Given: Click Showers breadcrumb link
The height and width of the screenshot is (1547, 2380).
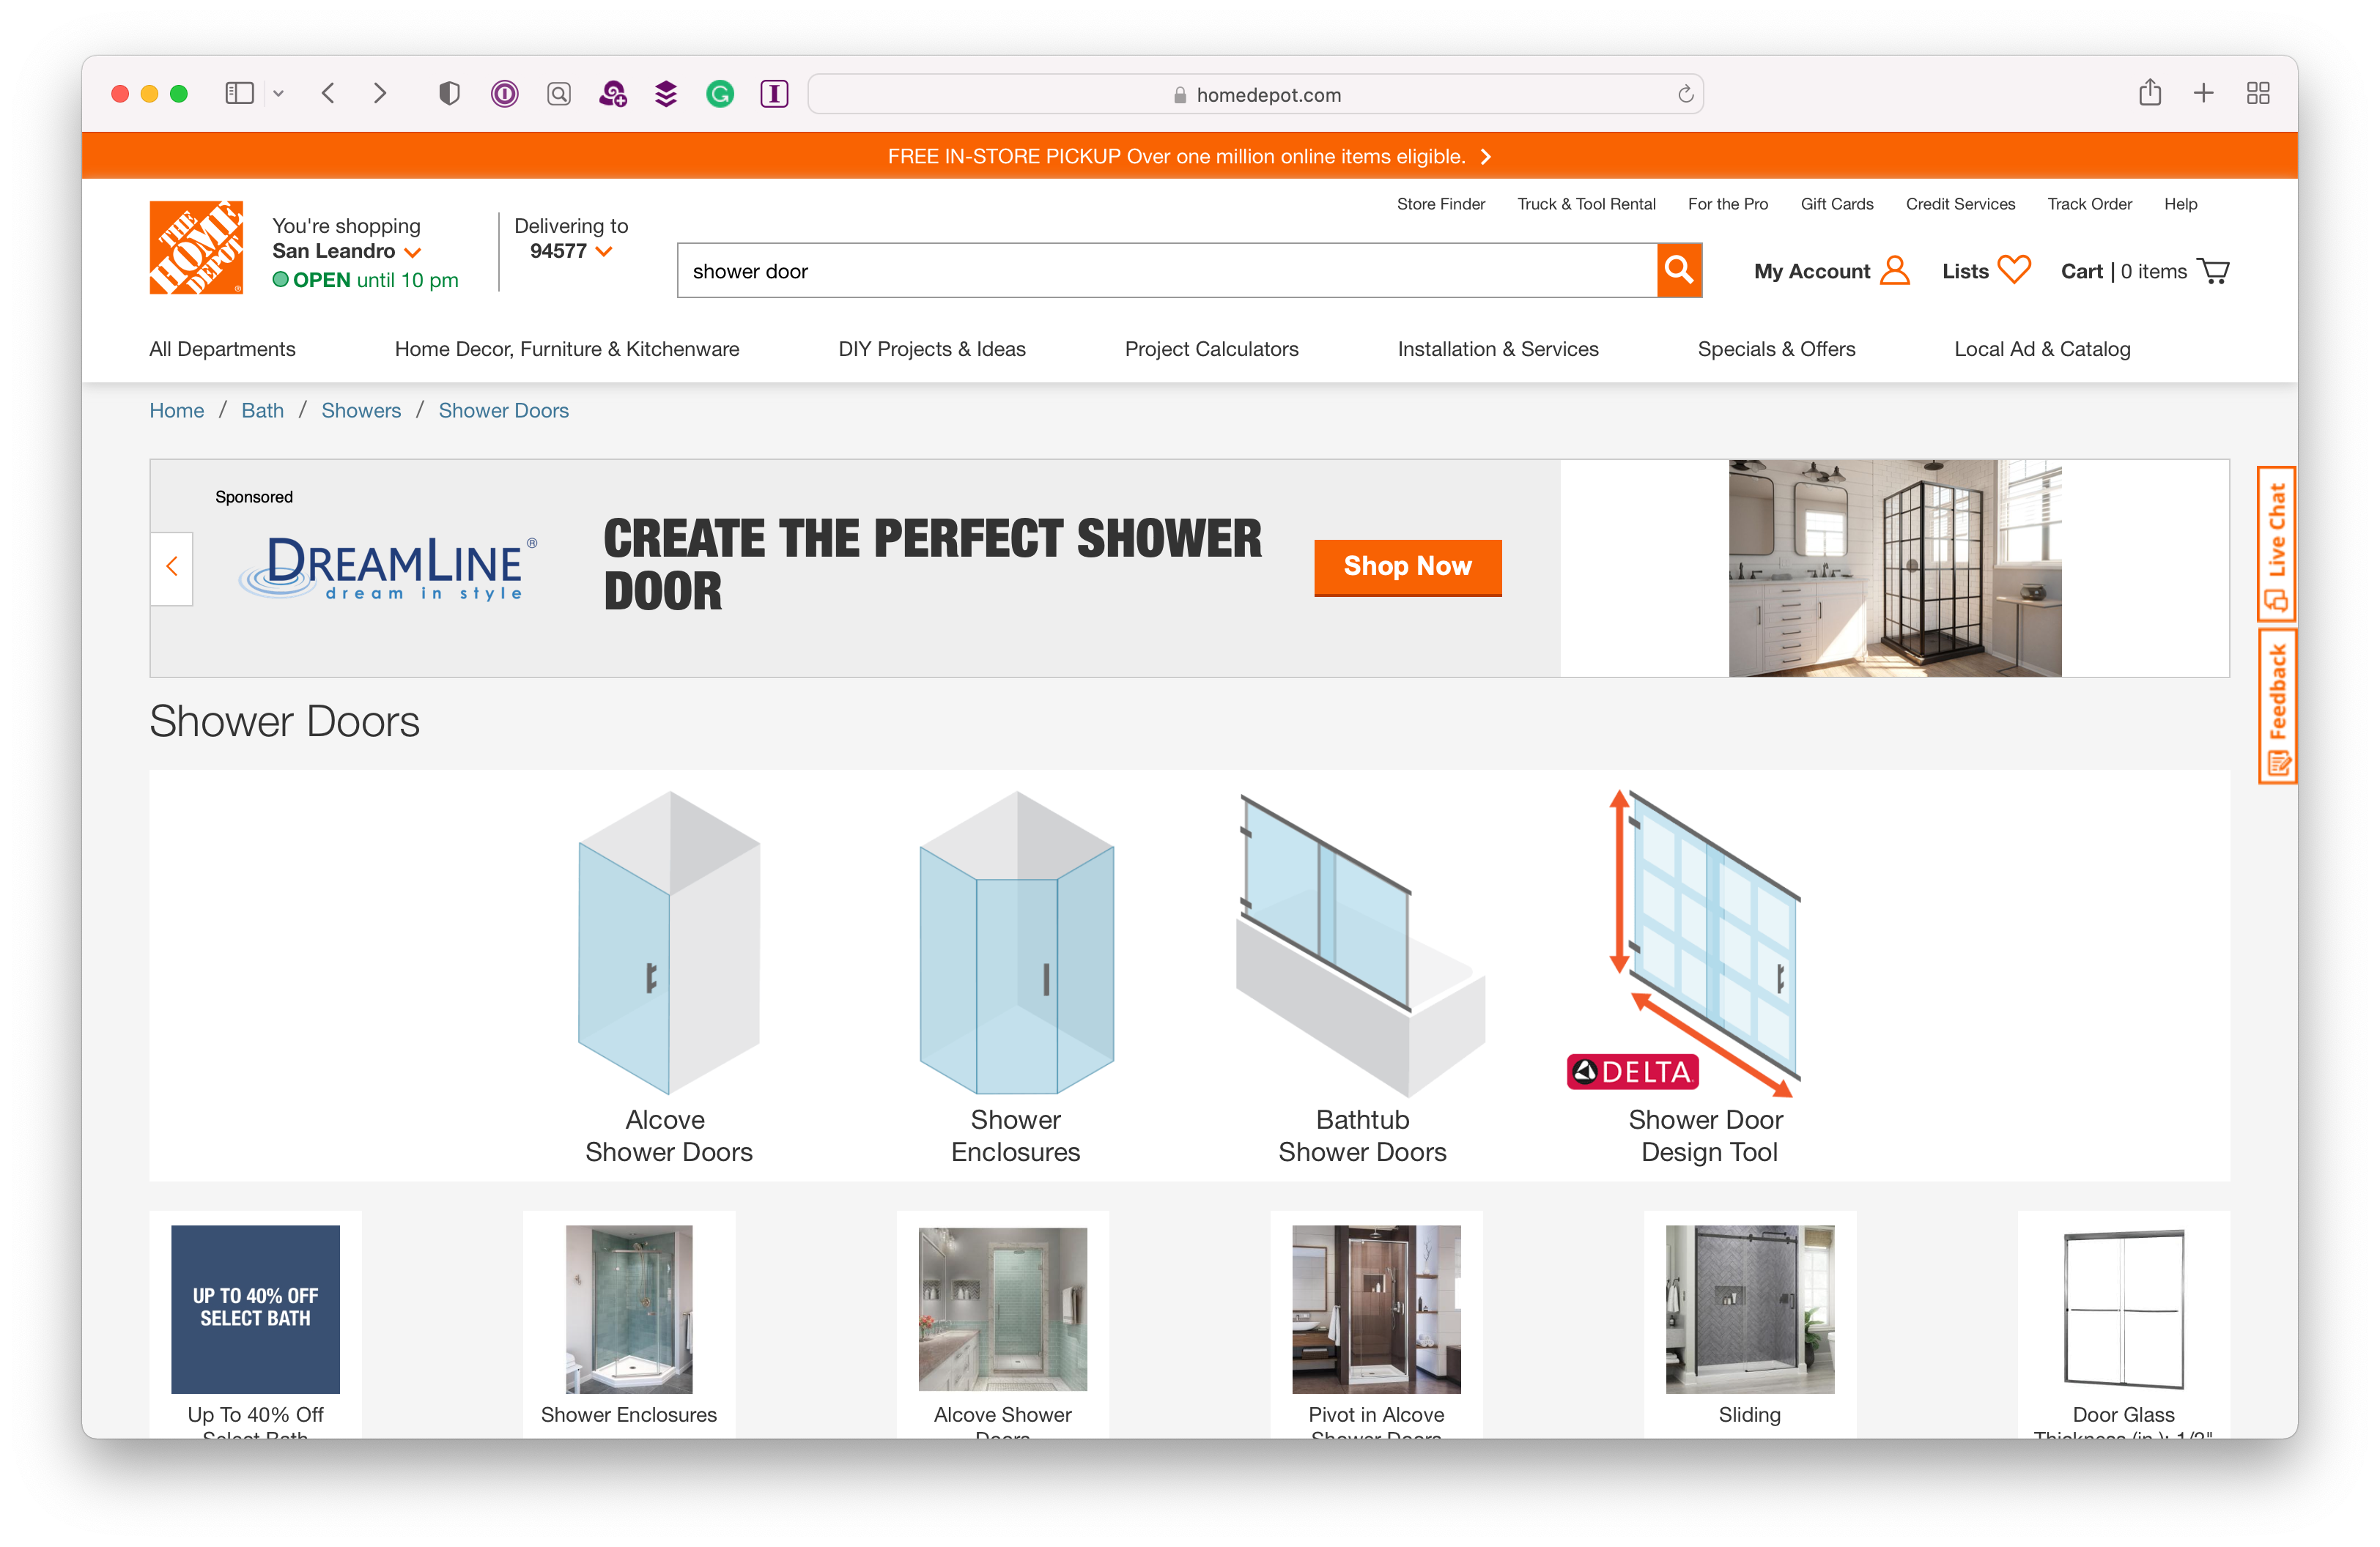Looking at the screenshot, I should click(x=361, y=411).
